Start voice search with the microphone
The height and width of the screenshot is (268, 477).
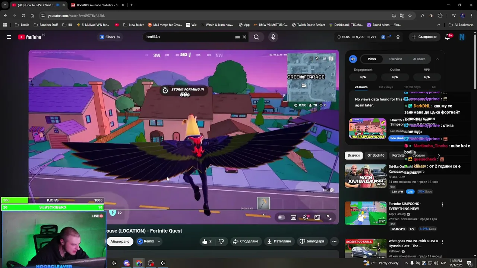click(x=273, y=37)
